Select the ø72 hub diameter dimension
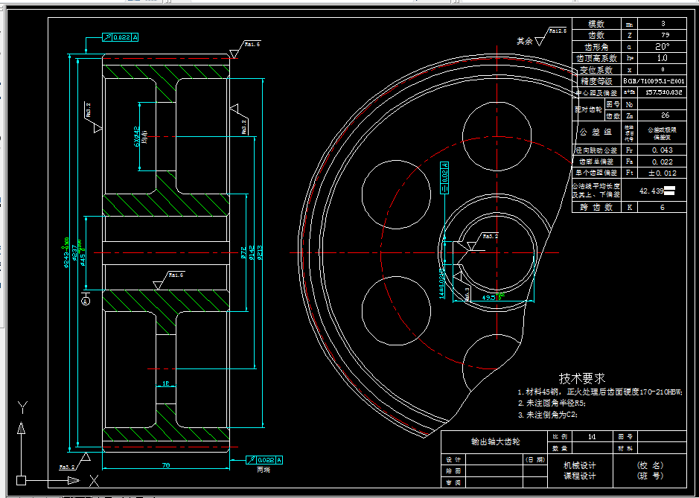The width and height of the screenshot is (699, 498). [243, 253]
